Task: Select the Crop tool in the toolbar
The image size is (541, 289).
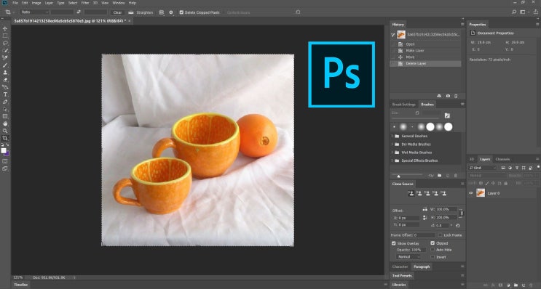Action: (x=5, y=138)
